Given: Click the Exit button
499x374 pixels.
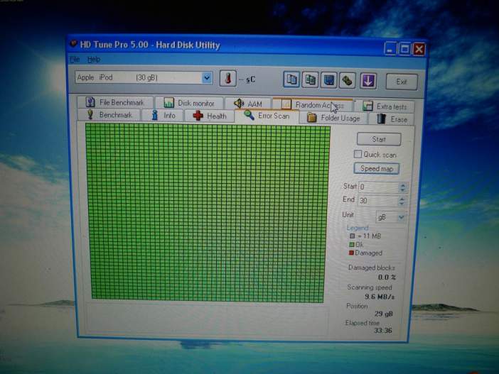Looking at the screenshot, I should point(402,81).
